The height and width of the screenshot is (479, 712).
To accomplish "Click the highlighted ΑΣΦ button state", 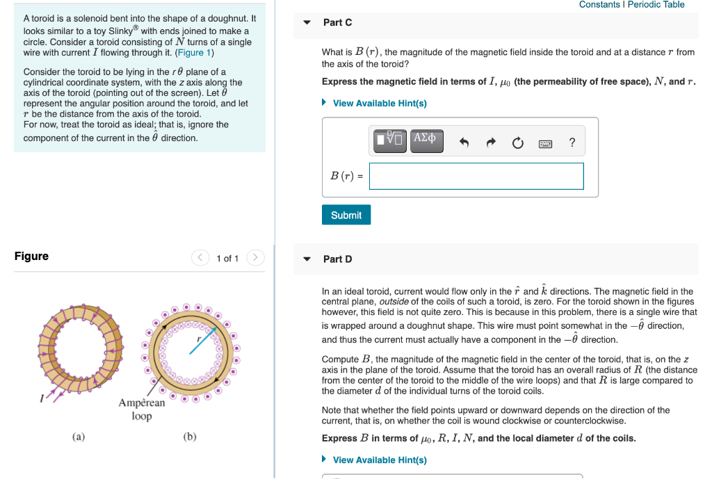I will pyautogui.click(x=426, y=140).
